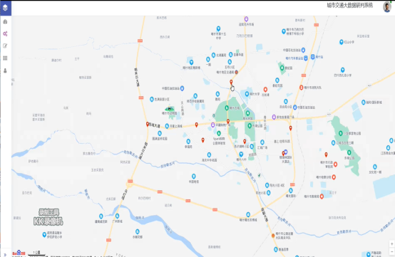Click the 喀什曙光农贸城 marker icon
This screenshot has width=395, height=257.
[248, 214]
